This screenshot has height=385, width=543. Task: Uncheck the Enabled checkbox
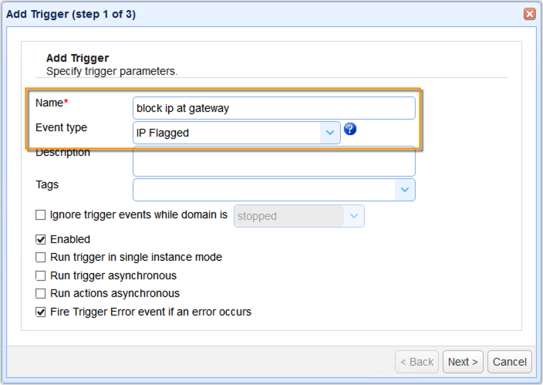click(x=41, y=239)
